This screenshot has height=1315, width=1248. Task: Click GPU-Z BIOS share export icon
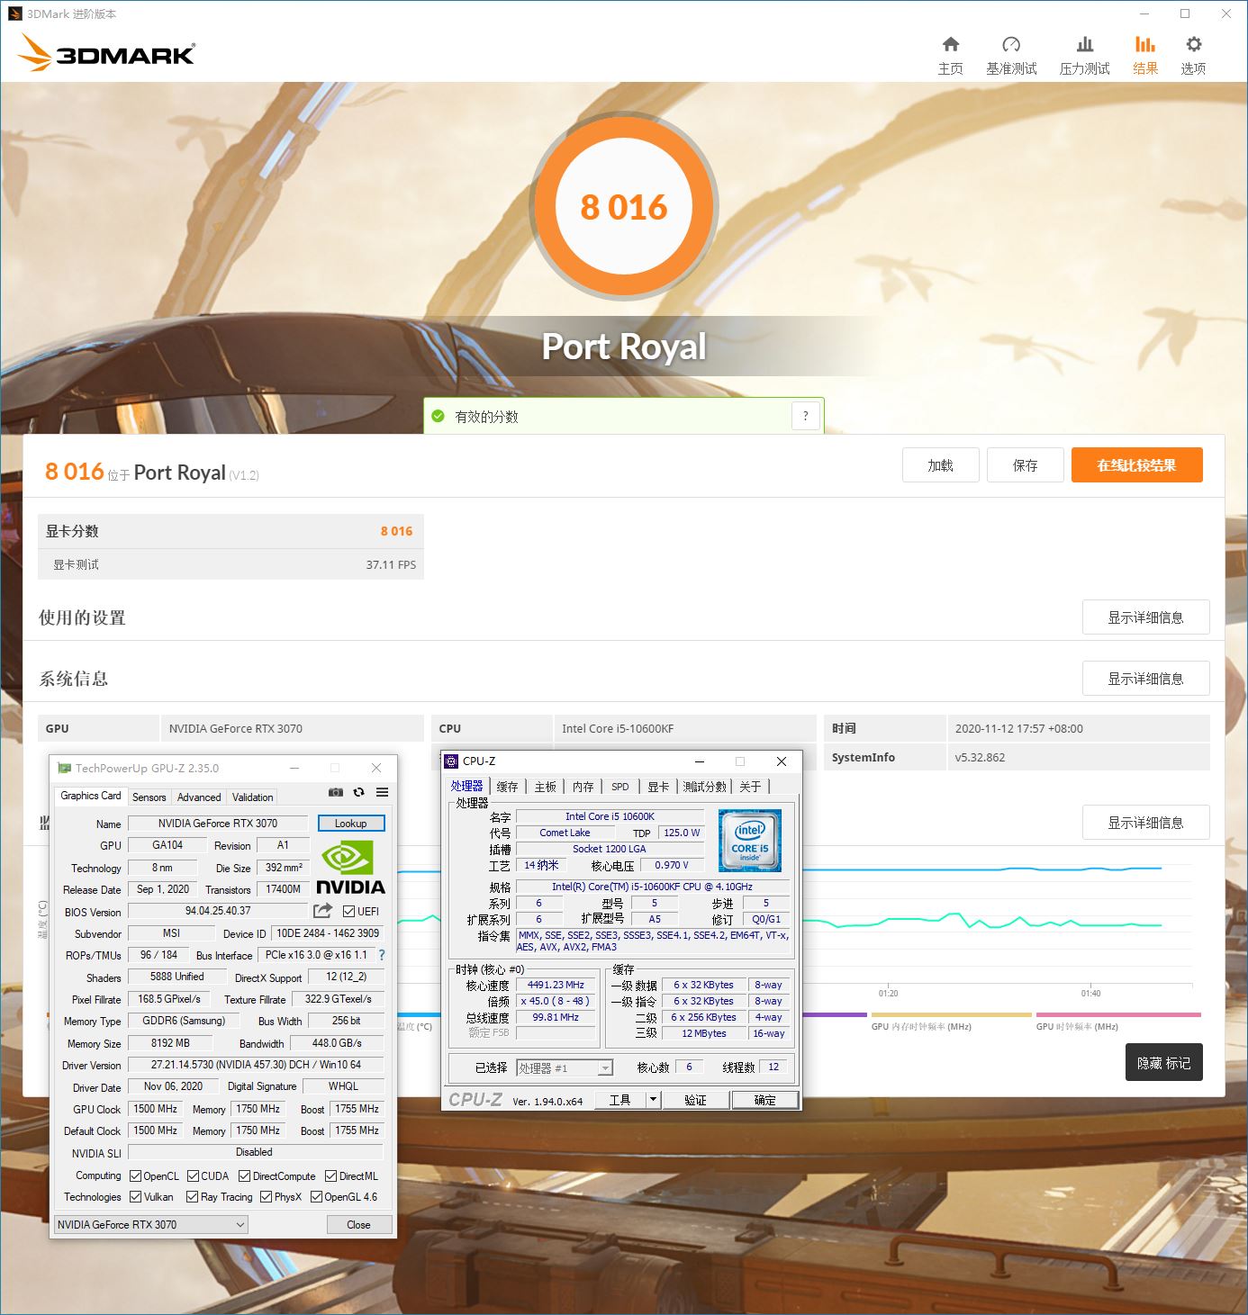pyautogui.click(x=322, y=911)
